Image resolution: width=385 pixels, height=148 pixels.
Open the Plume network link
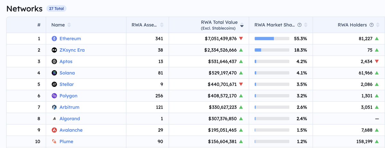[66, 141]
